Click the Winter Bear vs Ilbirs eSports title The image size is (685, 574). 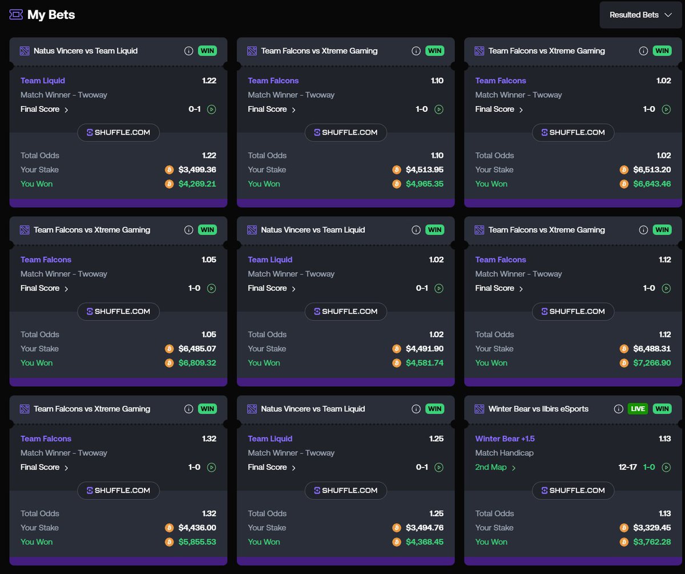538,409
